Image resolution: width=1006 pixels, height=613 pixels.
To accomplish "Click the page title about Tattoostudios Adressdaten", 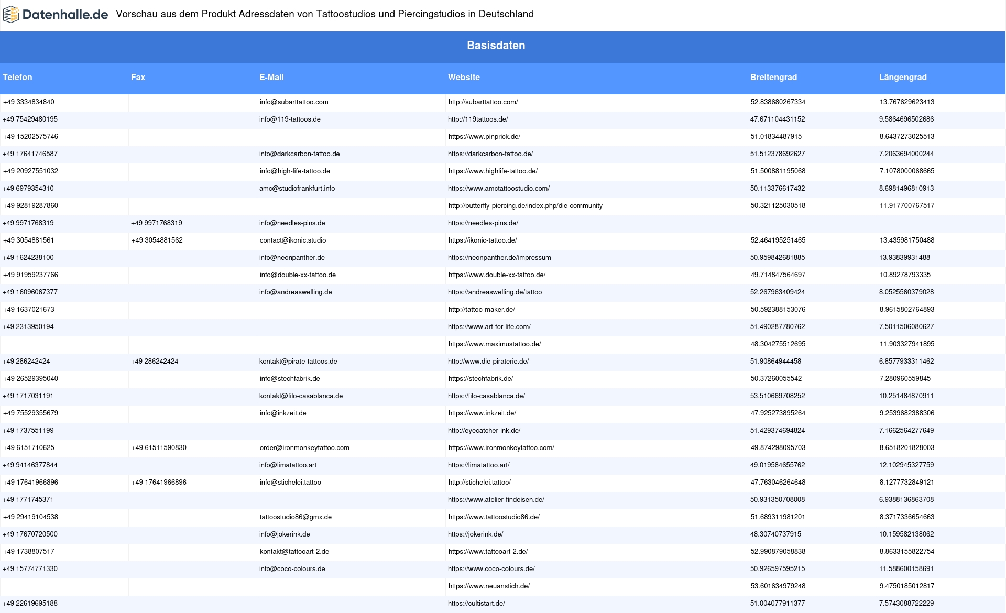I will tap(325, 14).
